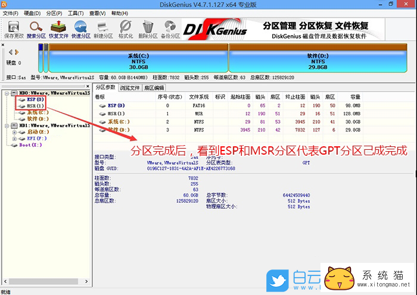The image size is (417, 295).
Task: Select Boot(X:) in the disk tree
Action: [30, 145]
